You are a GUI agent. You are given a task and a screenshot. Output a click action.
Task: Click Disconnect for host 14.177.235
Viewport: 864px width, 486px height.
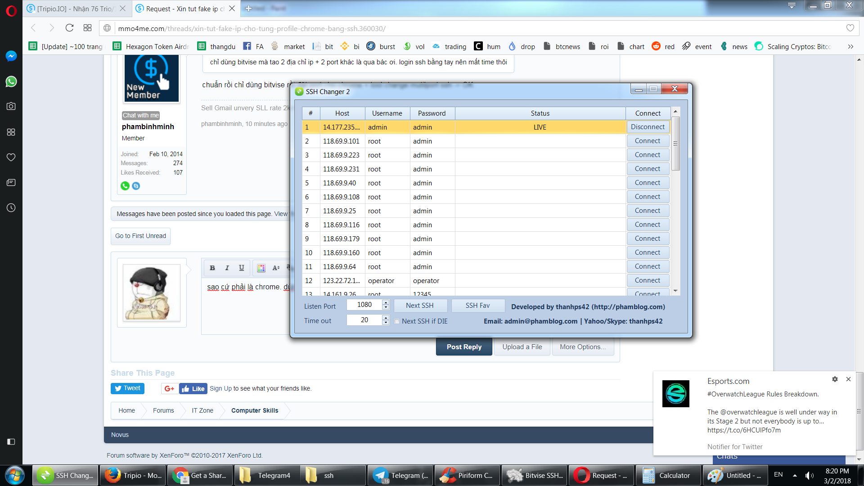click(648, 127)
